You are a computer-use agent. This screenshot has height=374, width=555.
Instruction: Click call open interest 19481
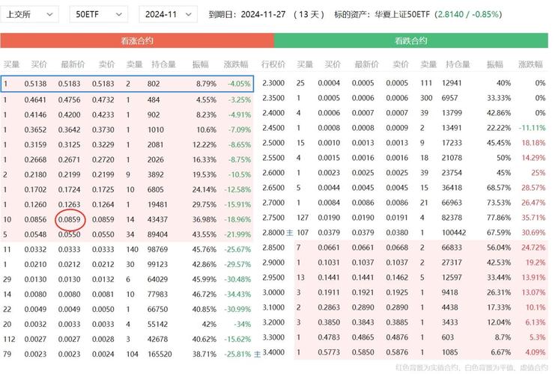pos(157,205)
